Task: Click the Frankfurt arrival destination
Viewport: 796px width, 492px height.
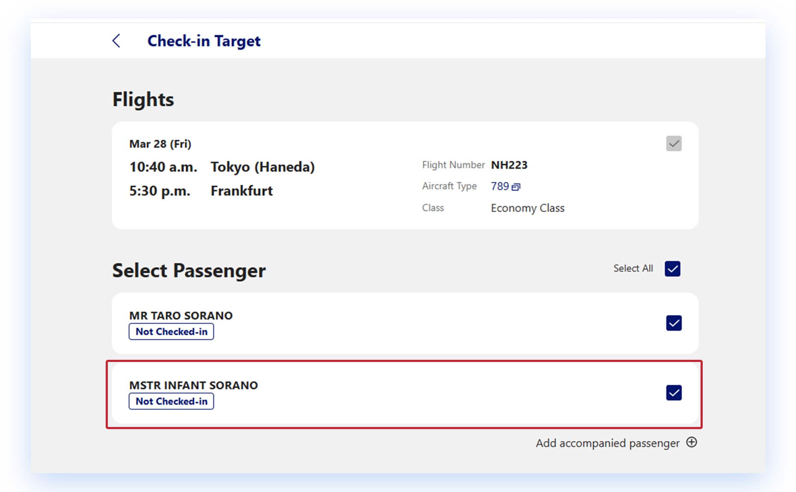Action: [241, 191]
